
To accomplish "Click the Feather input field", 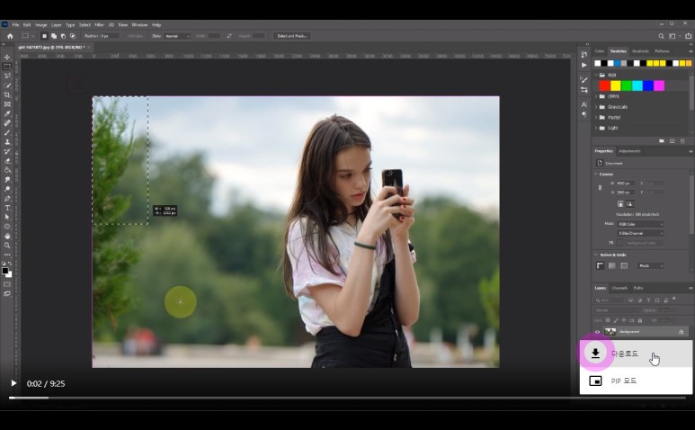I will (109, 36).
